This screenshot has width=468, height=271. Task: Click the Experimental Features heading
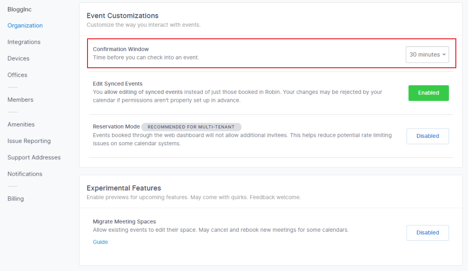tap(124, 188)
